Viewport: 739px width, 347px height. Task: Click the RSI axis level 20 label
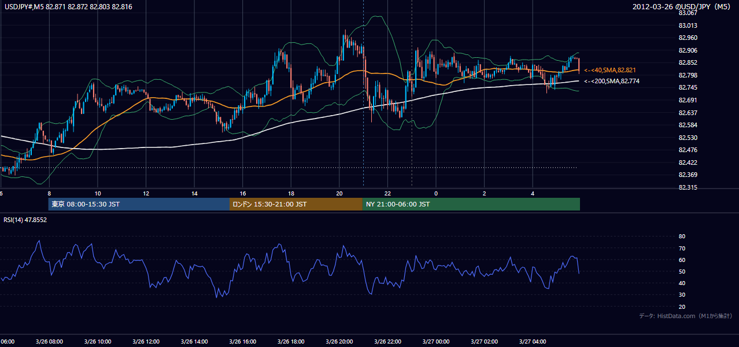[x=682, y=307]
